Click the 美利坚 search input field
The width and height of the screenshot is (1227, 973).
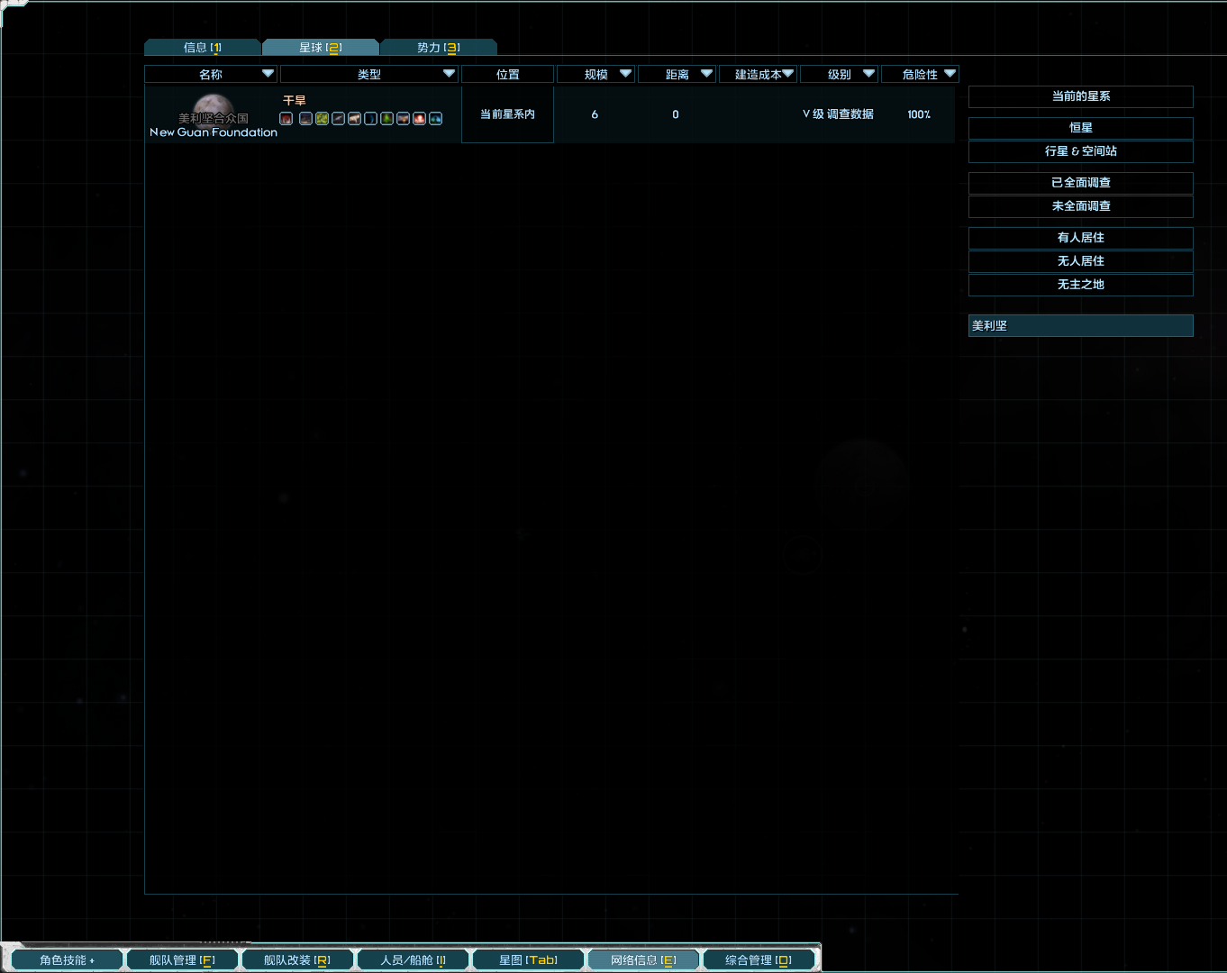tap(1080, 325)
